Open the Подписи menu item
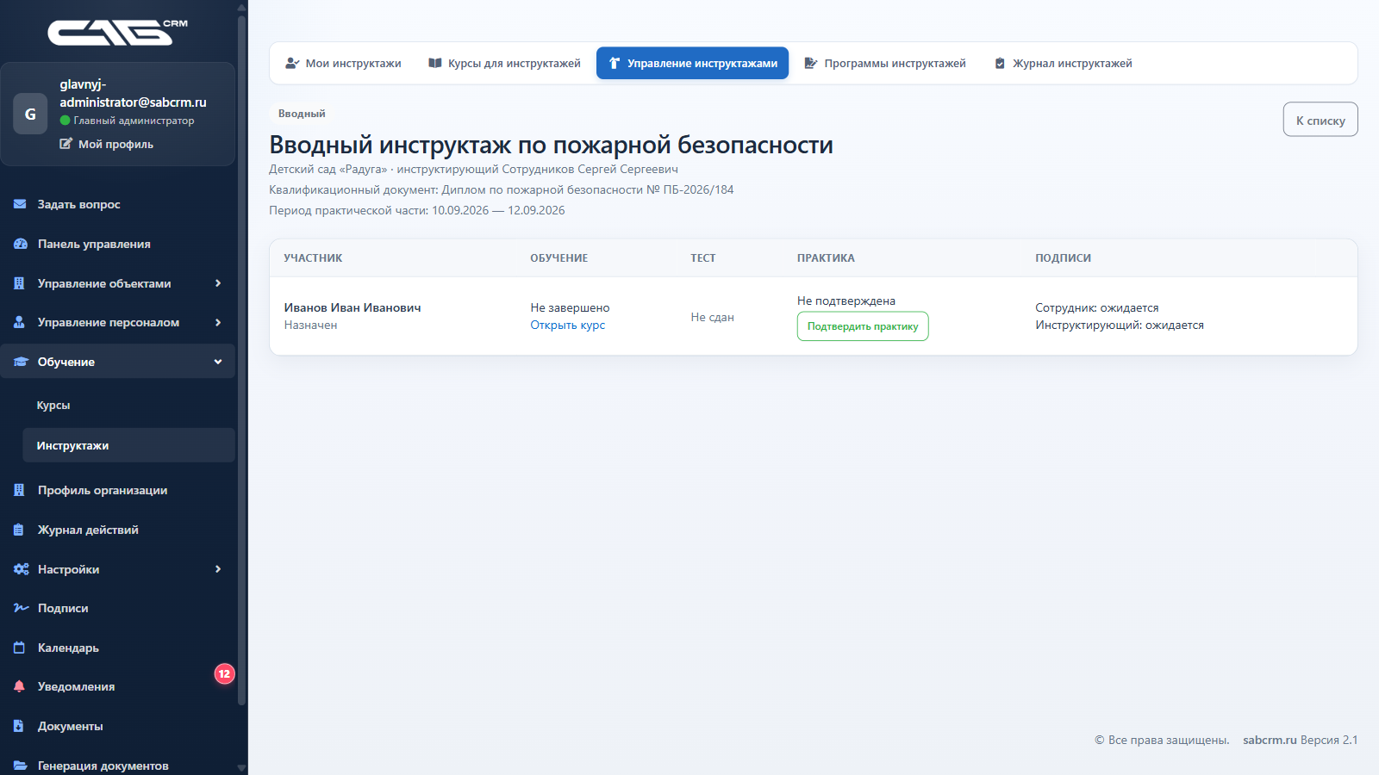 pos(117,608)
